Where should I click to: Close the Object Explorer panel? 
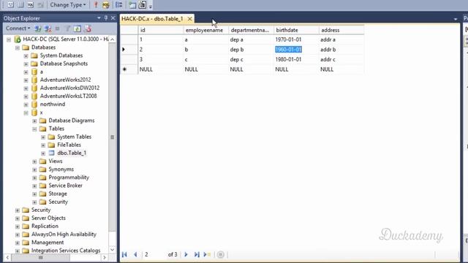(x=113, y=18)
